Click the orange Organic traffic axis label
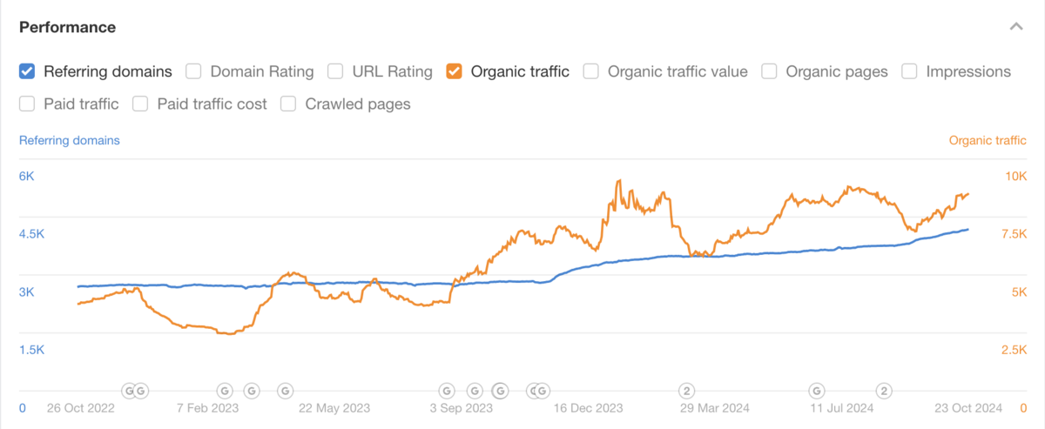 click(x=988, y=140)
